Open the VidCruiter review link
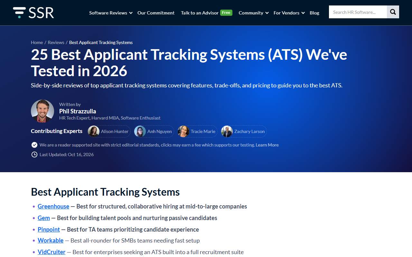The image size is (412, 257). [51, 252]
